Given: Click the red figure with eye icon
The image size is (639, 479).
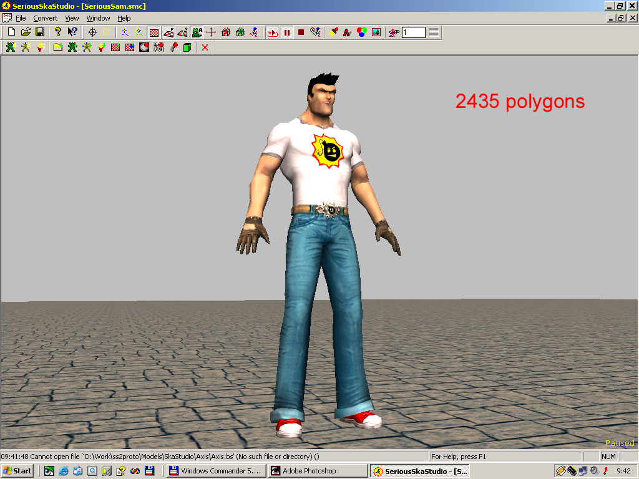Looking at the screenshot, I should 394,32.
